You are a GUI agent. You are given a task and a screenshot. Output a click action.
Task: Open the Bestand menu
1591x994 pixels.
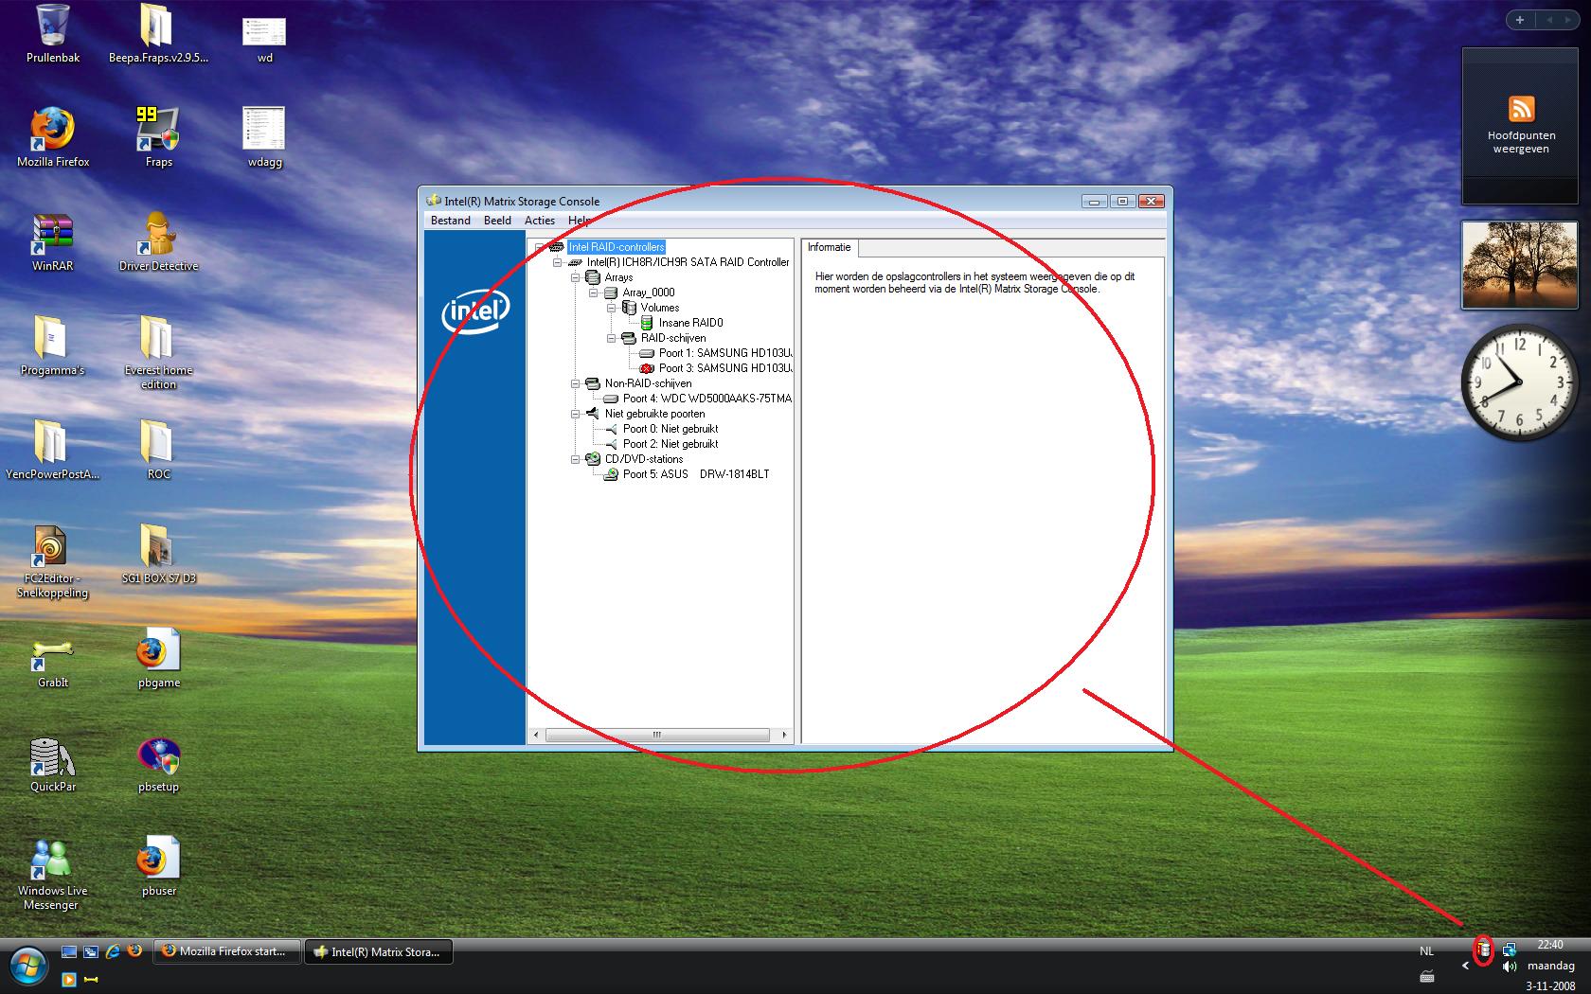pos(450,221)
